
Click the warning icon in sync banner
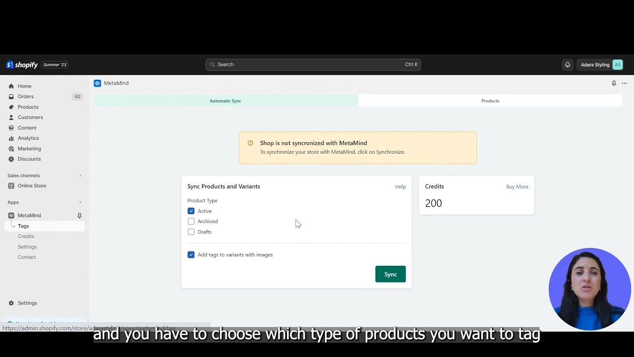(x=250, y=143)
